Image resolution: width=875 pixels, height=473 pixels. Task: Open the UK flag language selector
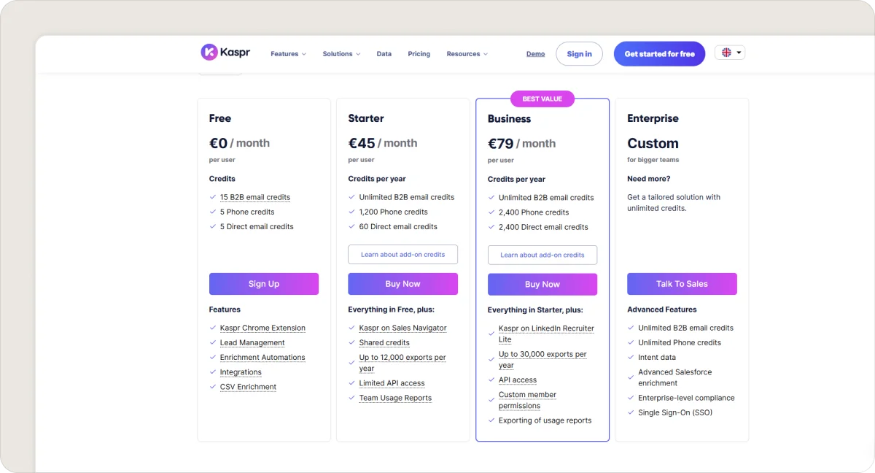point(730,53)
